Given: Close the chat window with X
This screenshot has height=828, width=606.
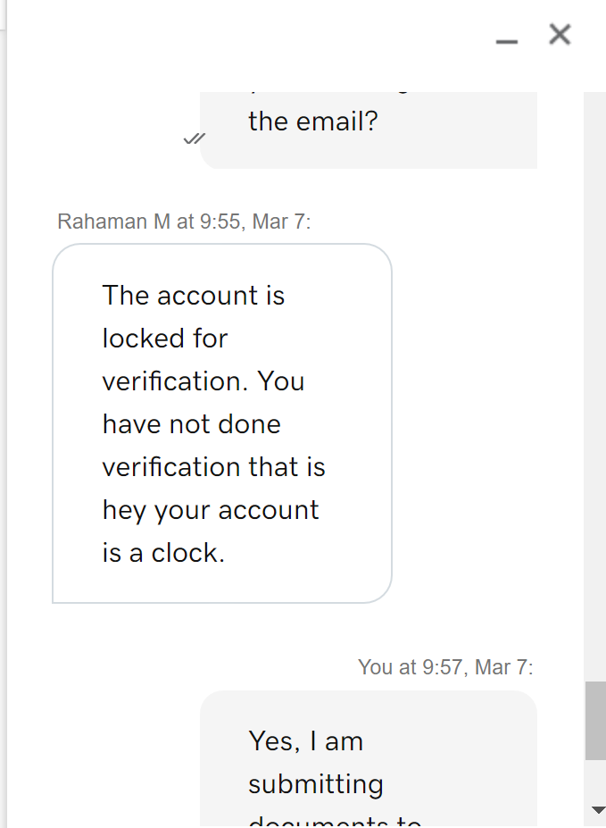Looking at the screenshot, I should [560, 35].
